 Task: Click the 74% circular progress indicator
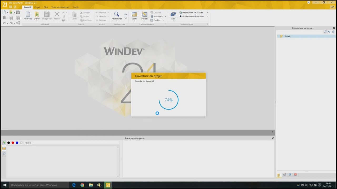click(168, 100)
